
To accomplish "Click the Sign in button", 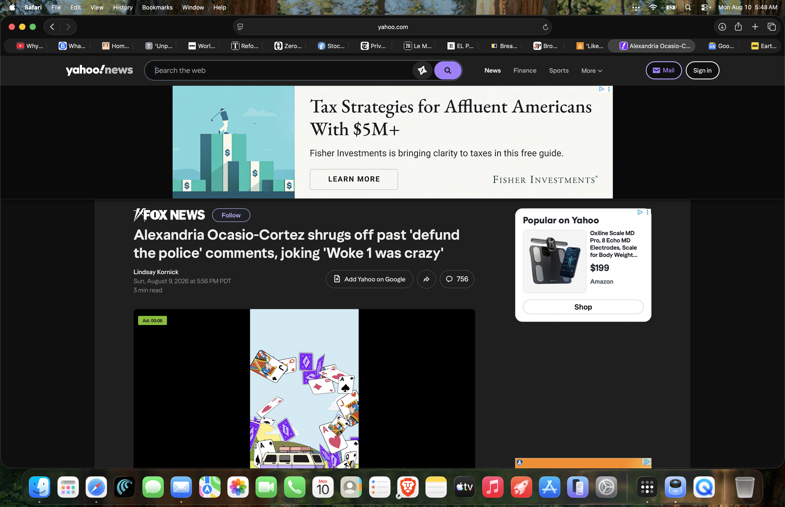I will pos(702,70).
